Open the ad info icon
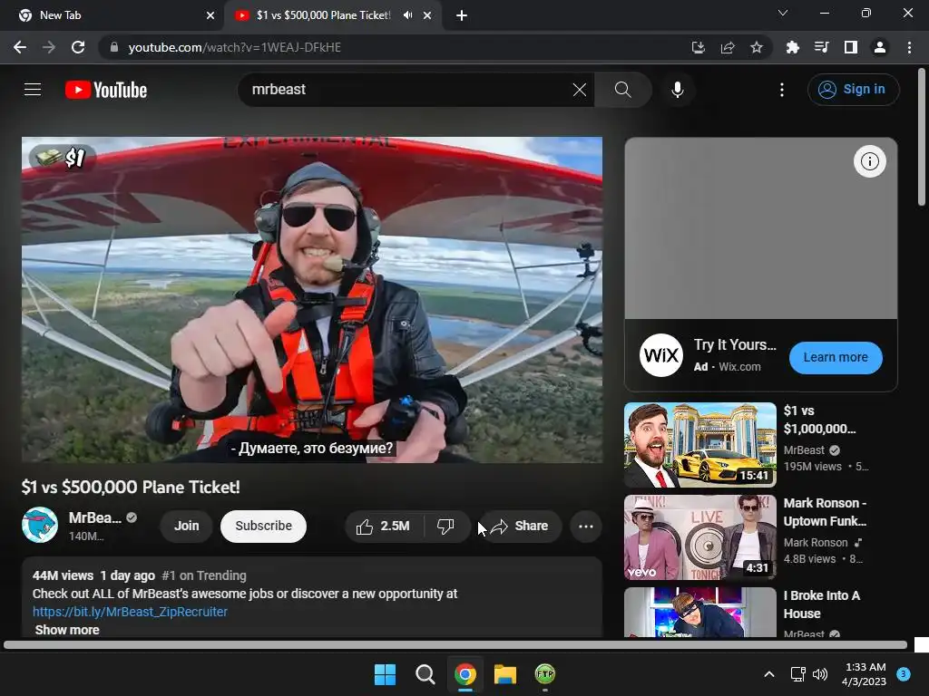929x696 pixels. click(869, 161)
